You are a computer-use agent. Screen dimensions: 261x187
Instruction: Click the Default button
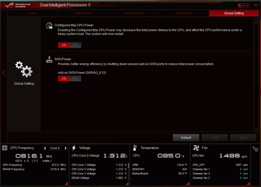pyautogui.click(x=186, y=138)
